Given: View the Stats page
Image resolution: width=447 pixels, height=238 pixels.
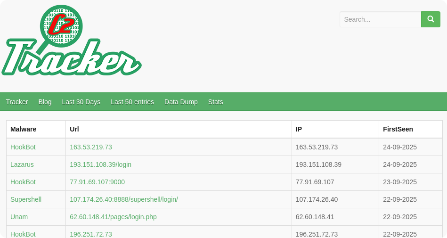Looking at the screenshot, I should click(x=215, y=102).
